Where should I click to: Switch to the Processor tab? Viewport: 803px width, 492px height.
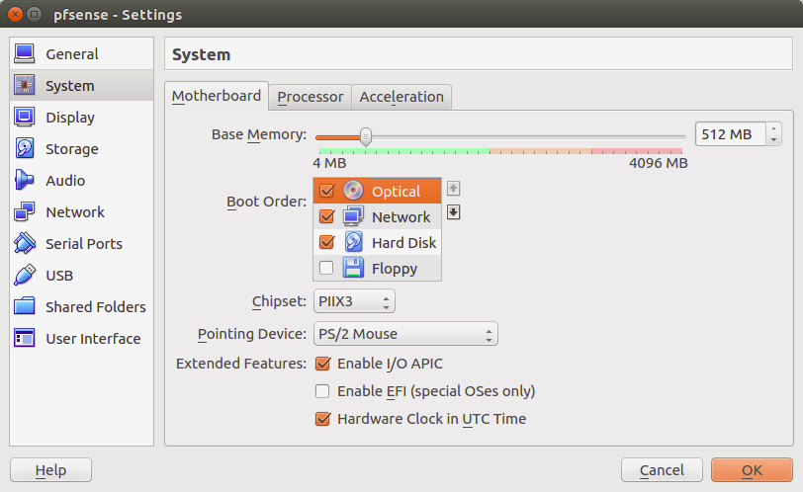point(311,97)
